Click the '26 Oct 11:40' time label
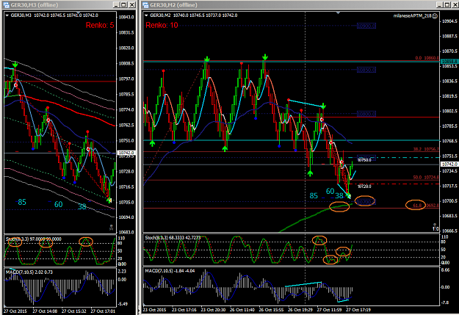This screenshot has height=315, width=459. [242, 309]
